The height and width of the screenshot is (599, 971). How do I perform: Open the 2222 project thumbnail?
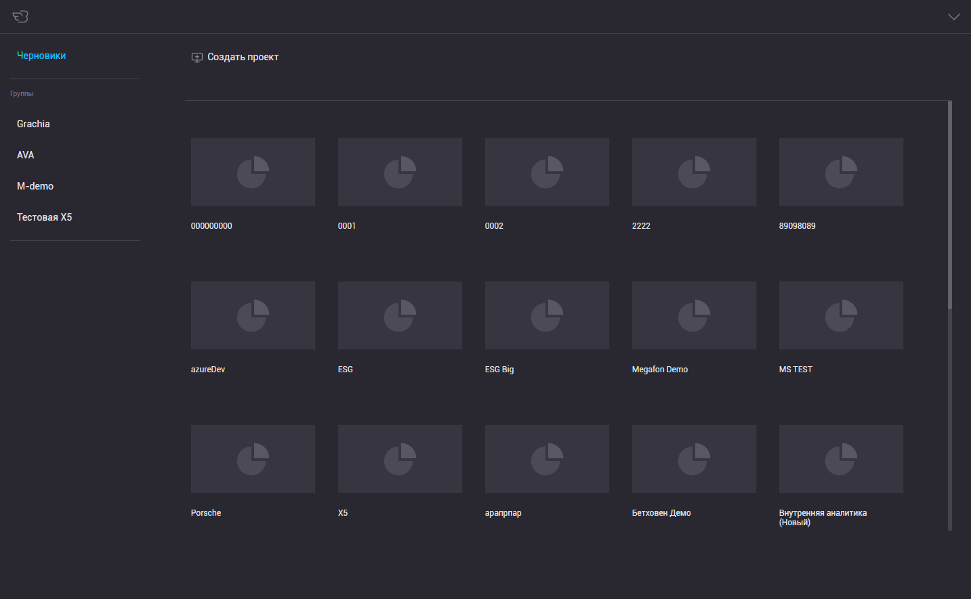click(x=694, y=172)
